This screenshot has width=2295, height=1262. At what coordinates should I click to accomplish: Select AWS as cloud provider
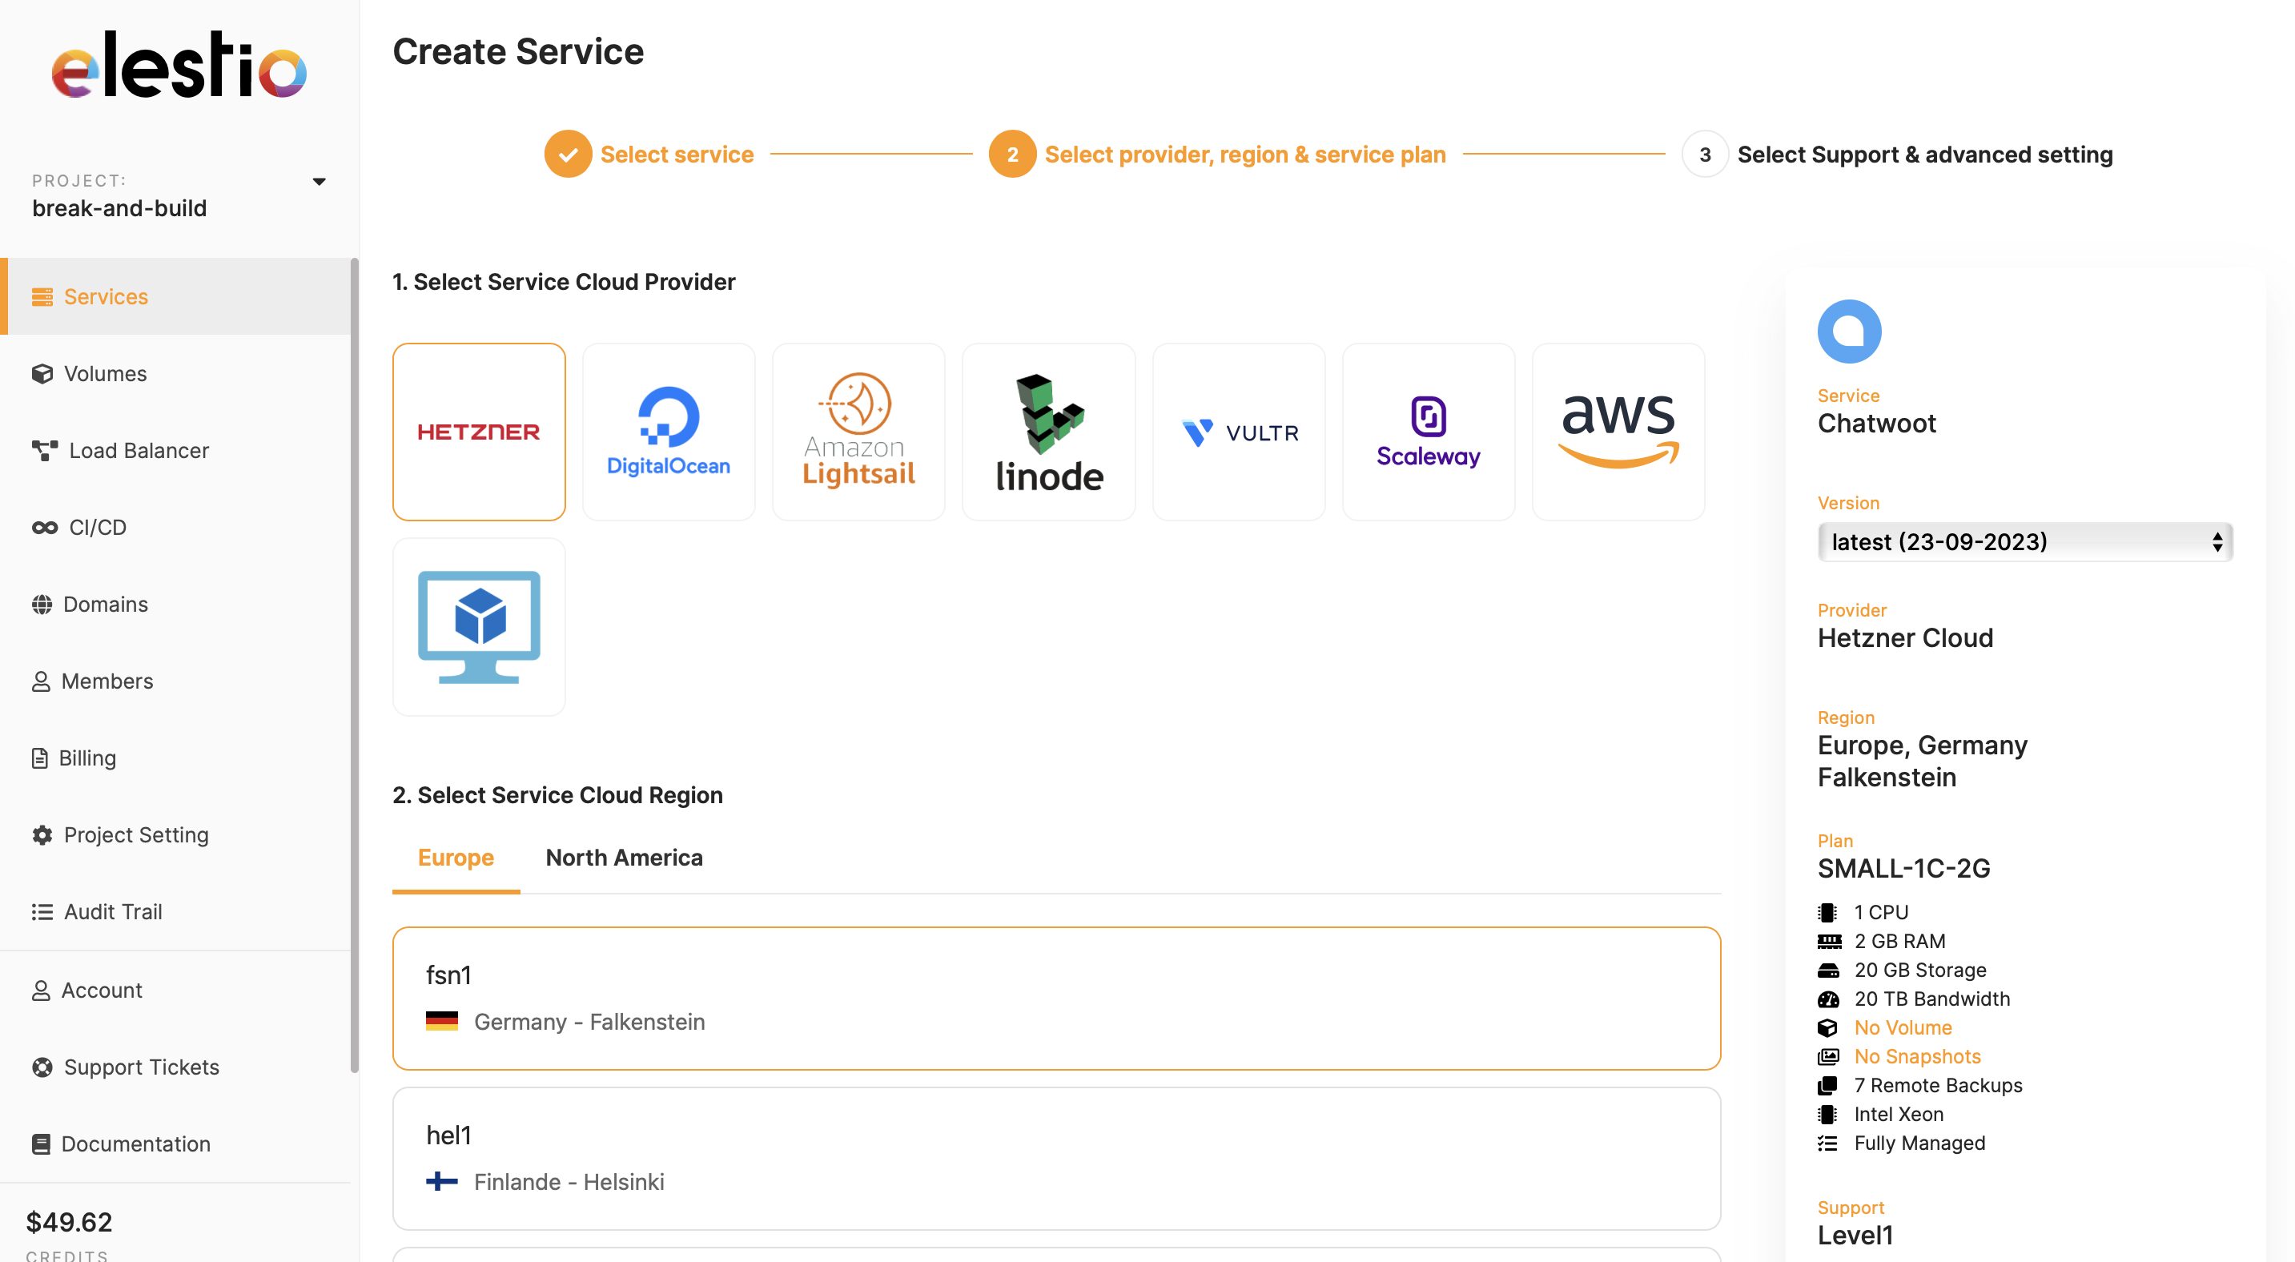(x=1618, y=431)
